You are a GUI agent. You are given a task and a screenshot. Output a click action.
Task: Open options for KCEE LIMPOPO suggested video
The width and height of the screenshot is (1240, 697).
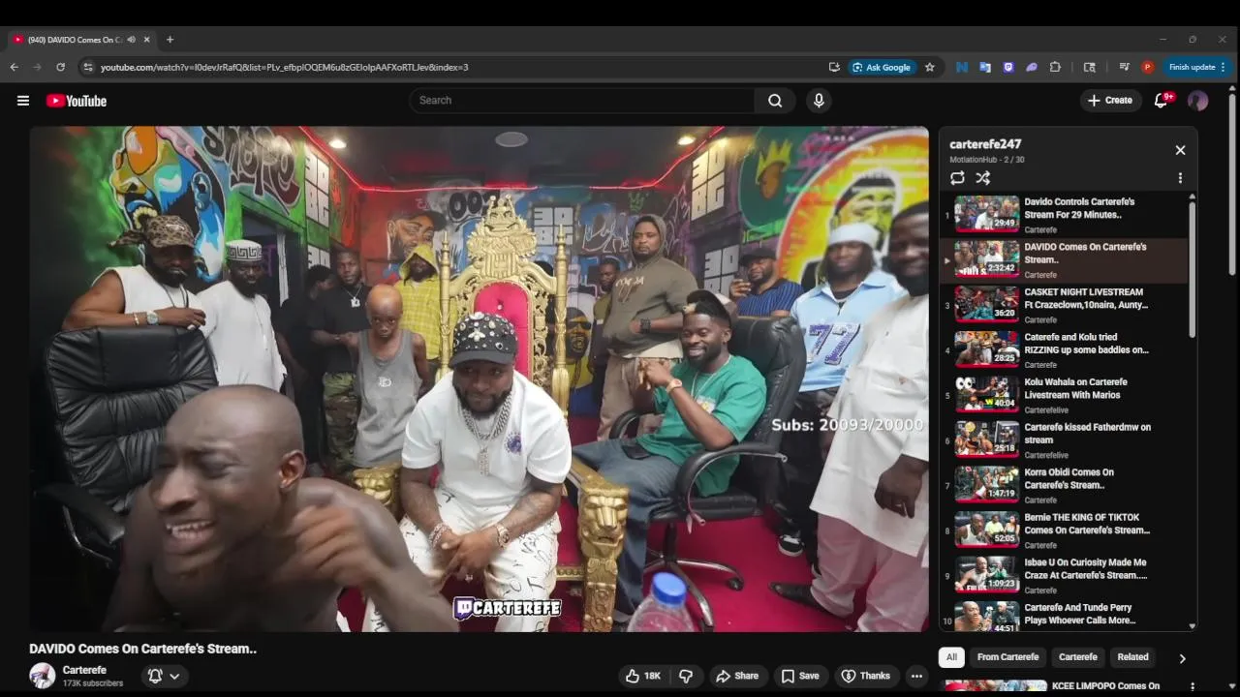[1192, 686]
